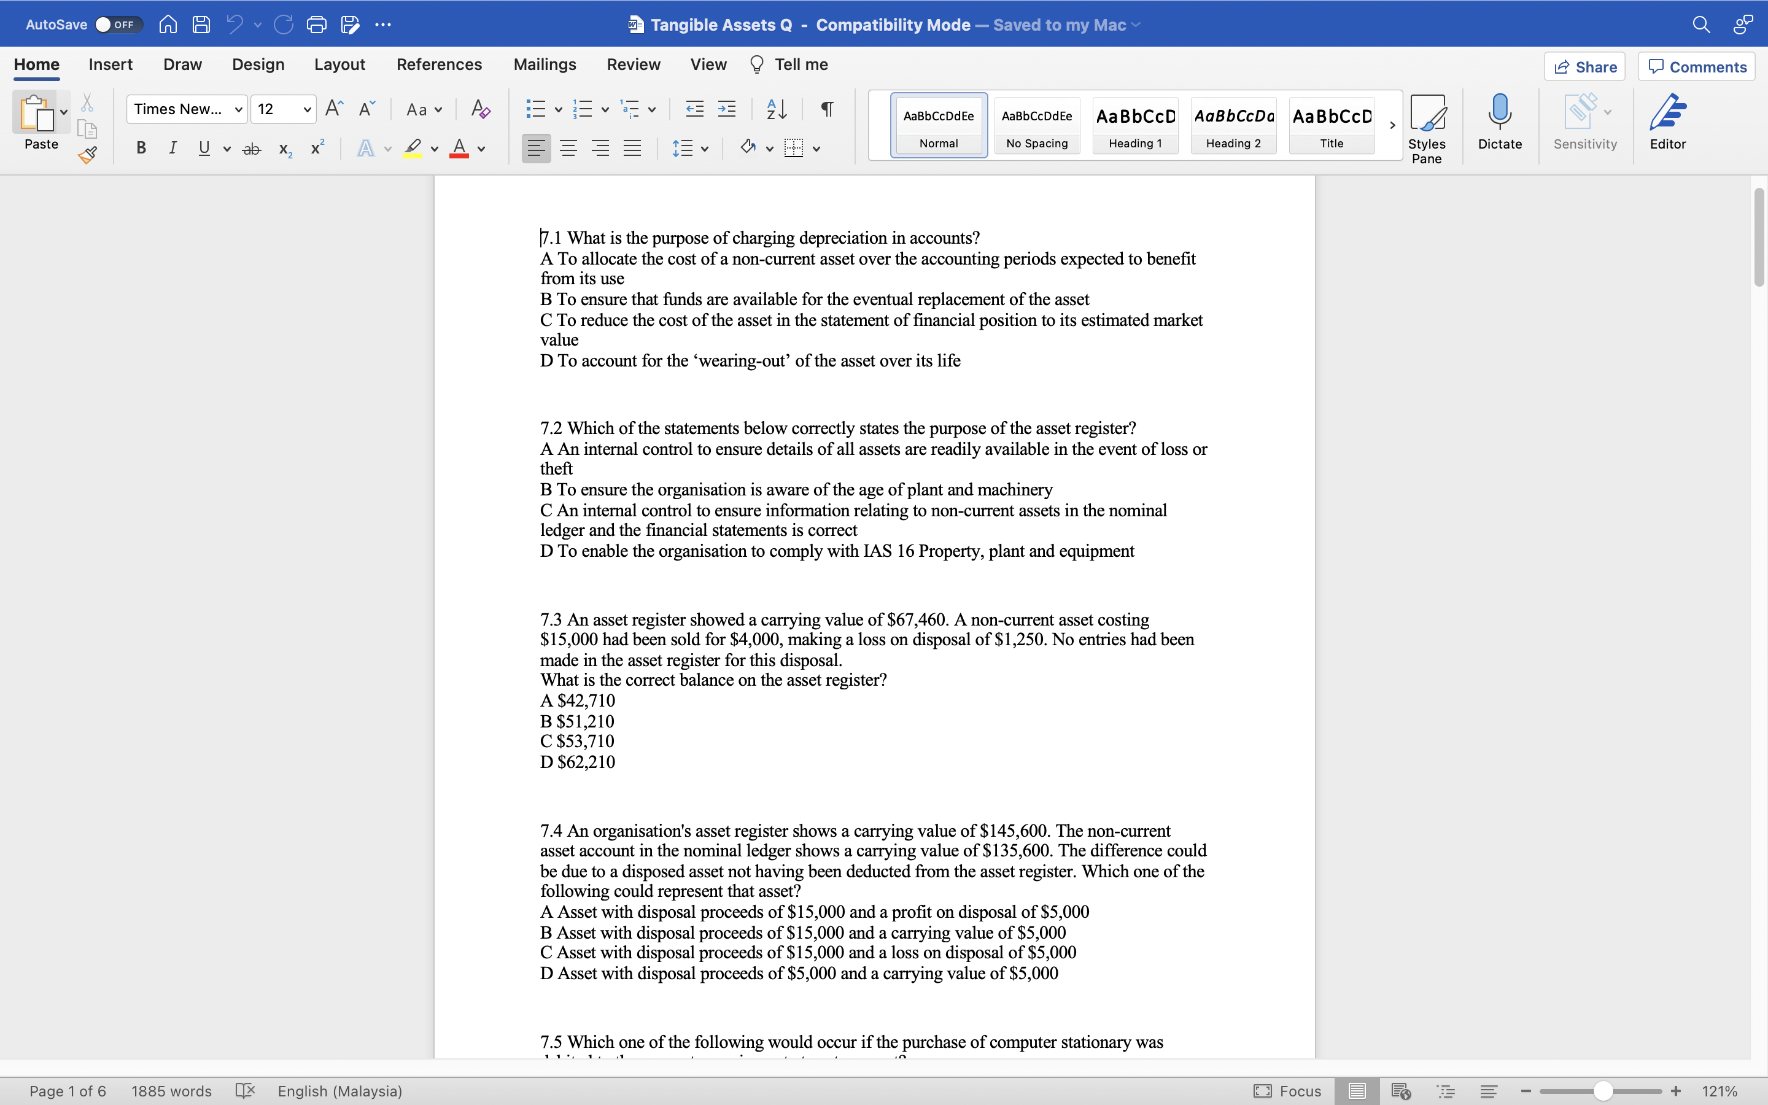Click the zoom slider handle
Image resolution: width=1768 pixels, height=1105 pixels.
click(x=1603, y=1091)
